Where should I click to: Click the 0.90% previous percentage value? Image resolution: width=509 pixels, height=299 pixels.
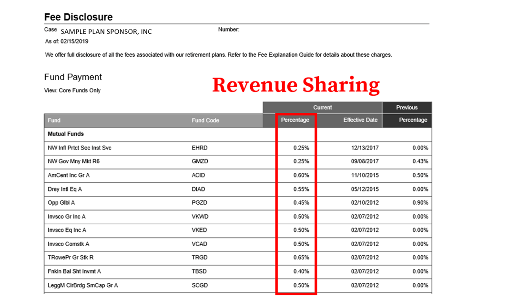[420, 203]
